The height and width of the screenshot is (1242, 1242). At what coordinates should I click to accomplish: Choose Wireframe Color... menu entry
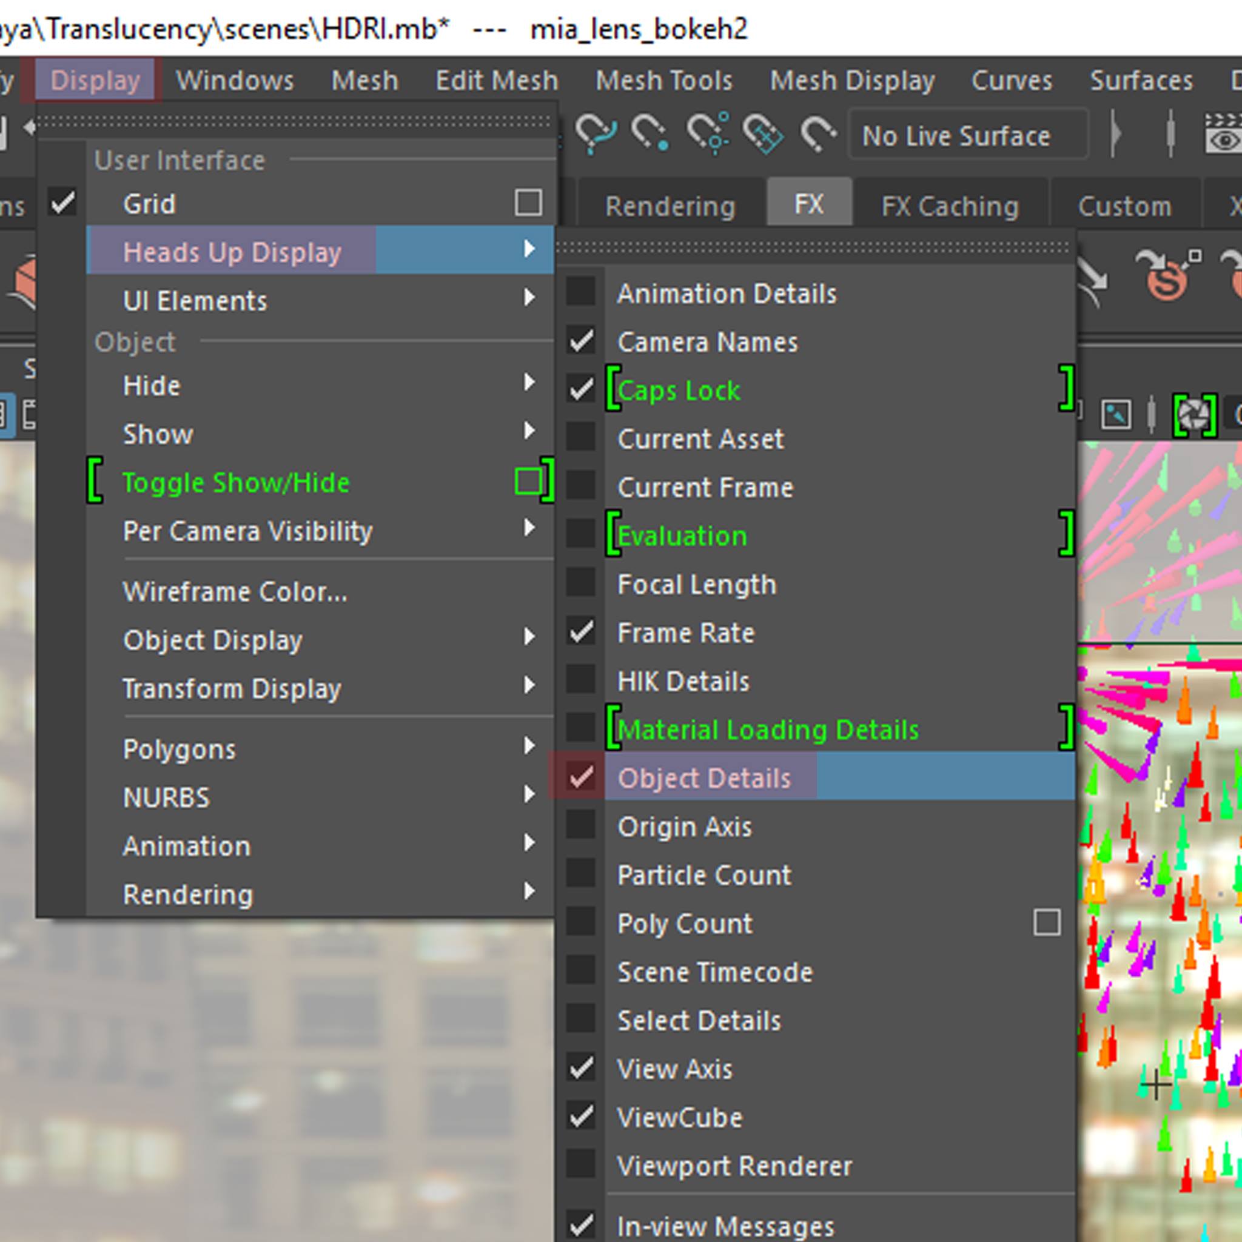[x=235, y=592]
